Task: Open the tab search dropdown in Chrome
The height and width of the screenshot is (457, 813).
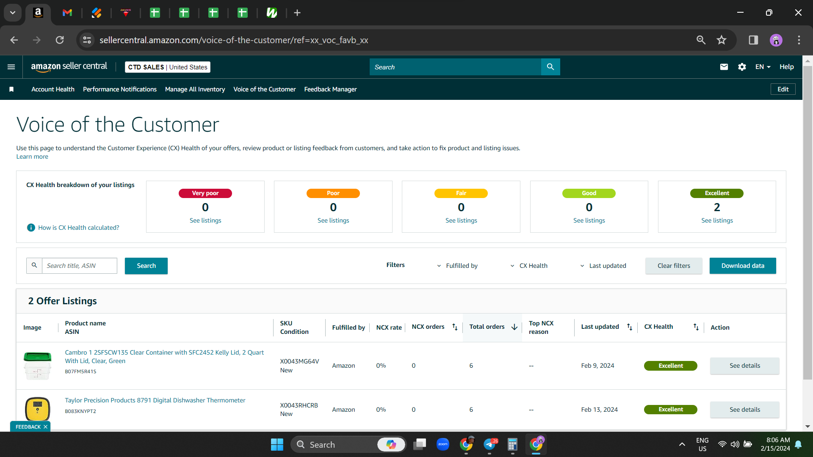Action: pos(13,13)
